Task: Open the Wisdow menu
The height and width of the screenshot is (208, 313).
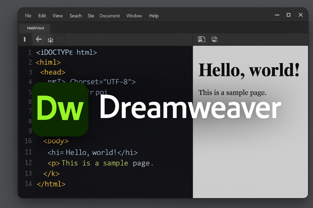Action: click(134, 16)
